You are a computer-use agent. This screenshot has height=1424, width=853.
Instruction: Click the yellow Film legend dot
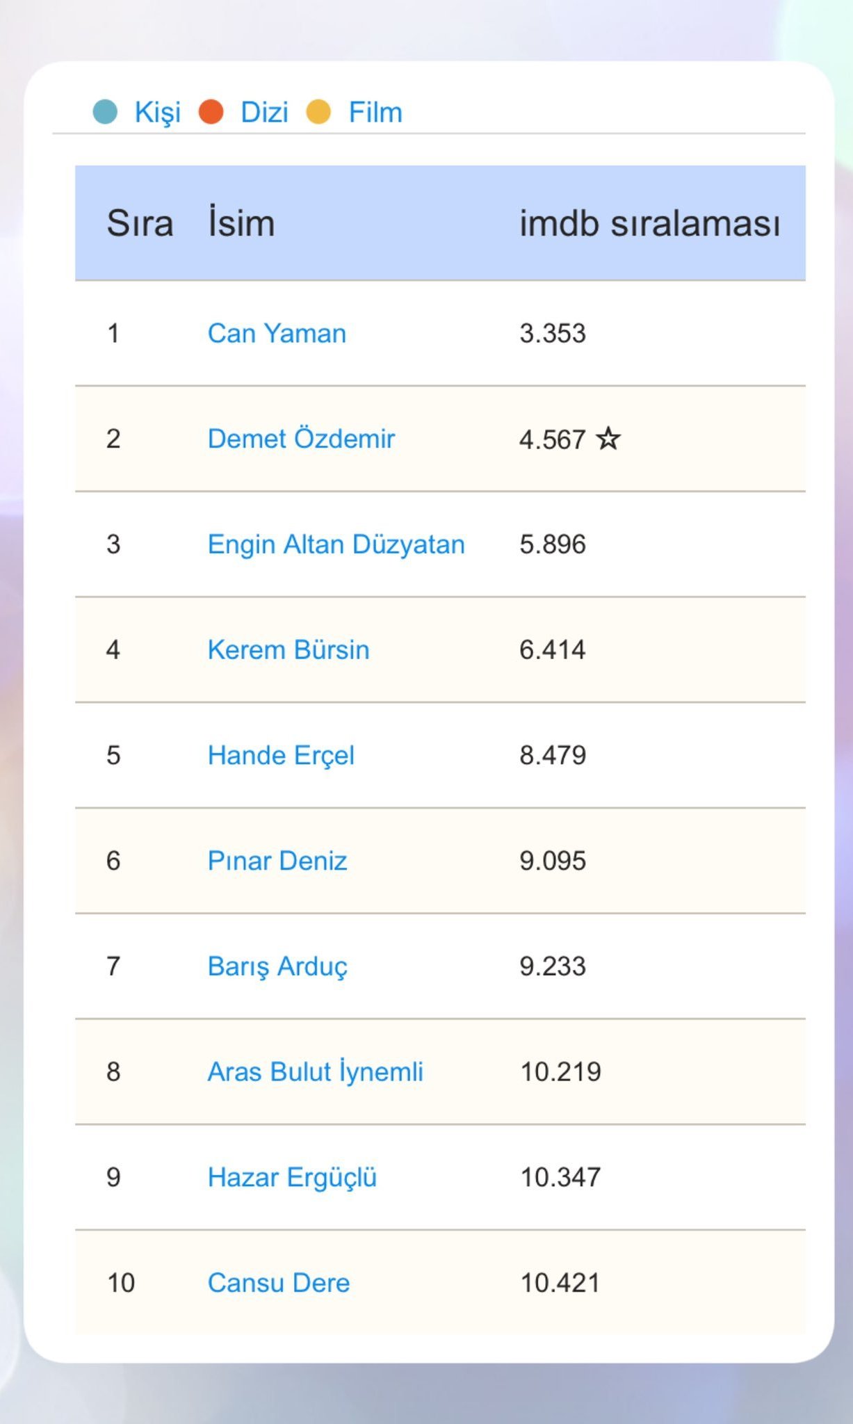tap(318, 112)
